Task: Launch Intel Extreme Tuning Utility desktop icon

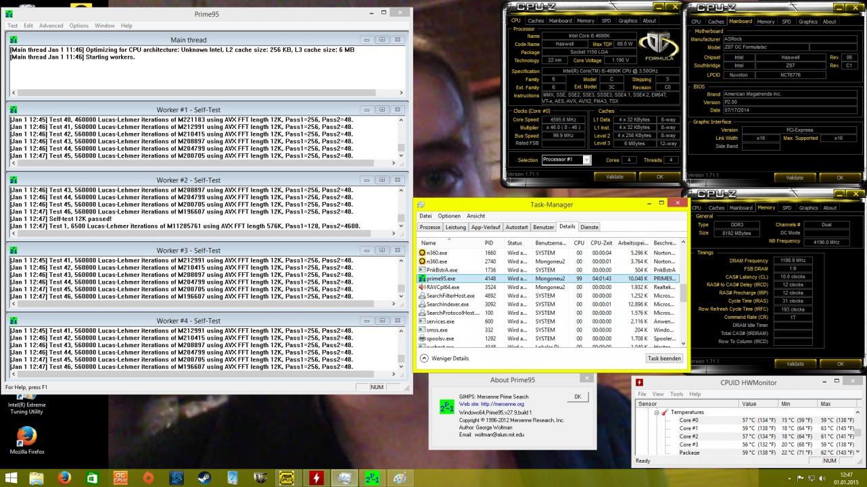Action: pos(26,405)
